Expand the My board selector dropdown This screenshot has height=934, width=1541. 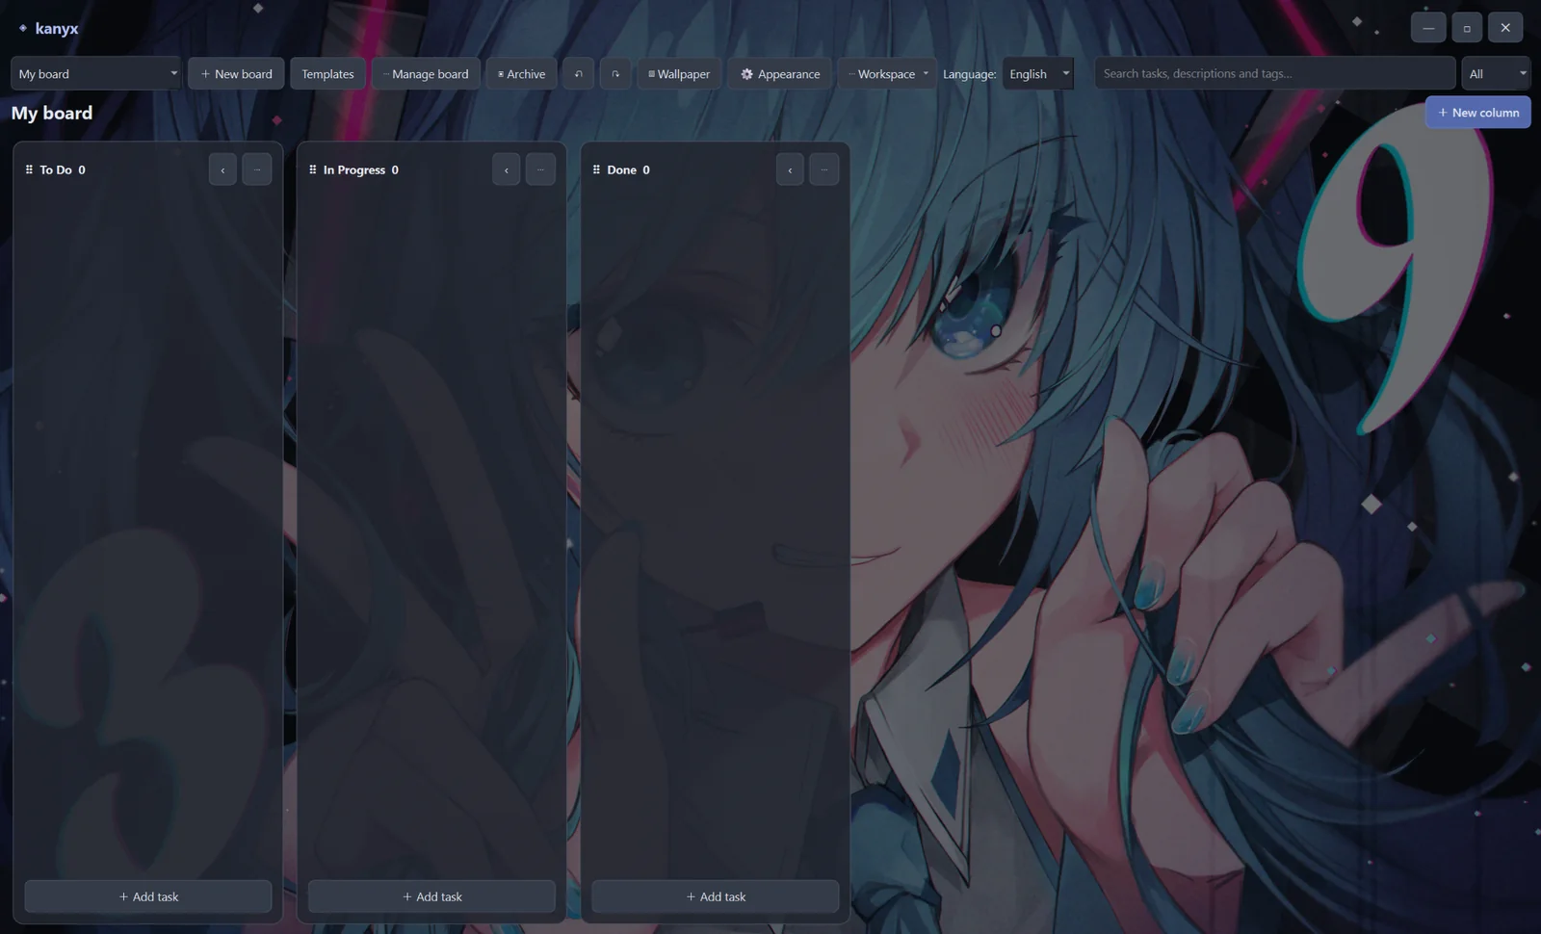tap(95, 74)
